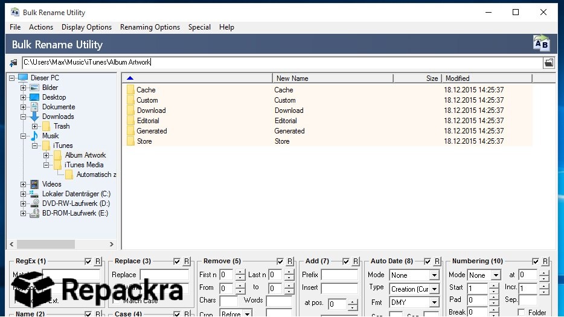Click the browse folder icon right of path
The image size is (564, 317).
tap(549, 63)
